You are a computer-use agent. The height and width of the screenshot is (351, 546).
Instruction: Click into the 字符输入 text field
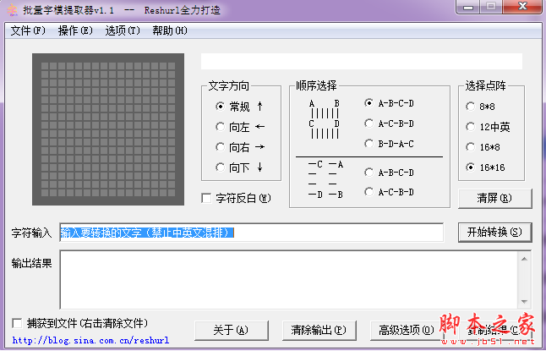coord(251,233)
